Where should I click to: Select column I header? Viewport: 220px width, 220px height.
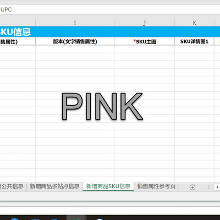point(75,23)
